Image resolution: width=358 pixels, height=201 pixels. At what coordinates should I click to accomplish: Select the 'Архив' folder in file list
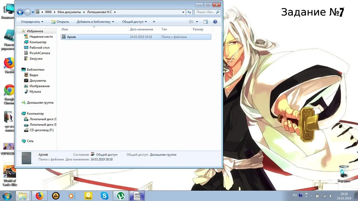pos(136,37)
